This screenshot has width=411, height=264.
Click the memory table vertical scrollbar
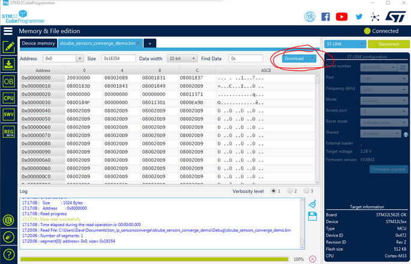pos(317,129)
